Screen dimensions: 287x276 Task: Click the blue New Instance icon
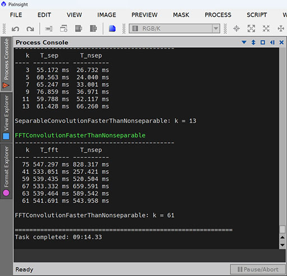pyautogui.click(x=112, y=29)
